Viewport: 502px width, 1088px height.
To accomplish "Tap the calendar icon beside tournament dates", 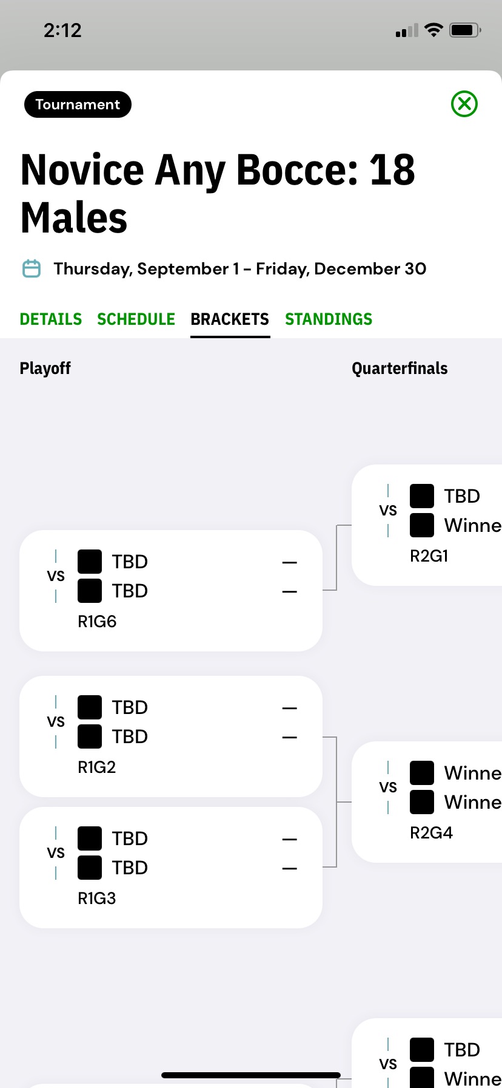I will point(32,268).
